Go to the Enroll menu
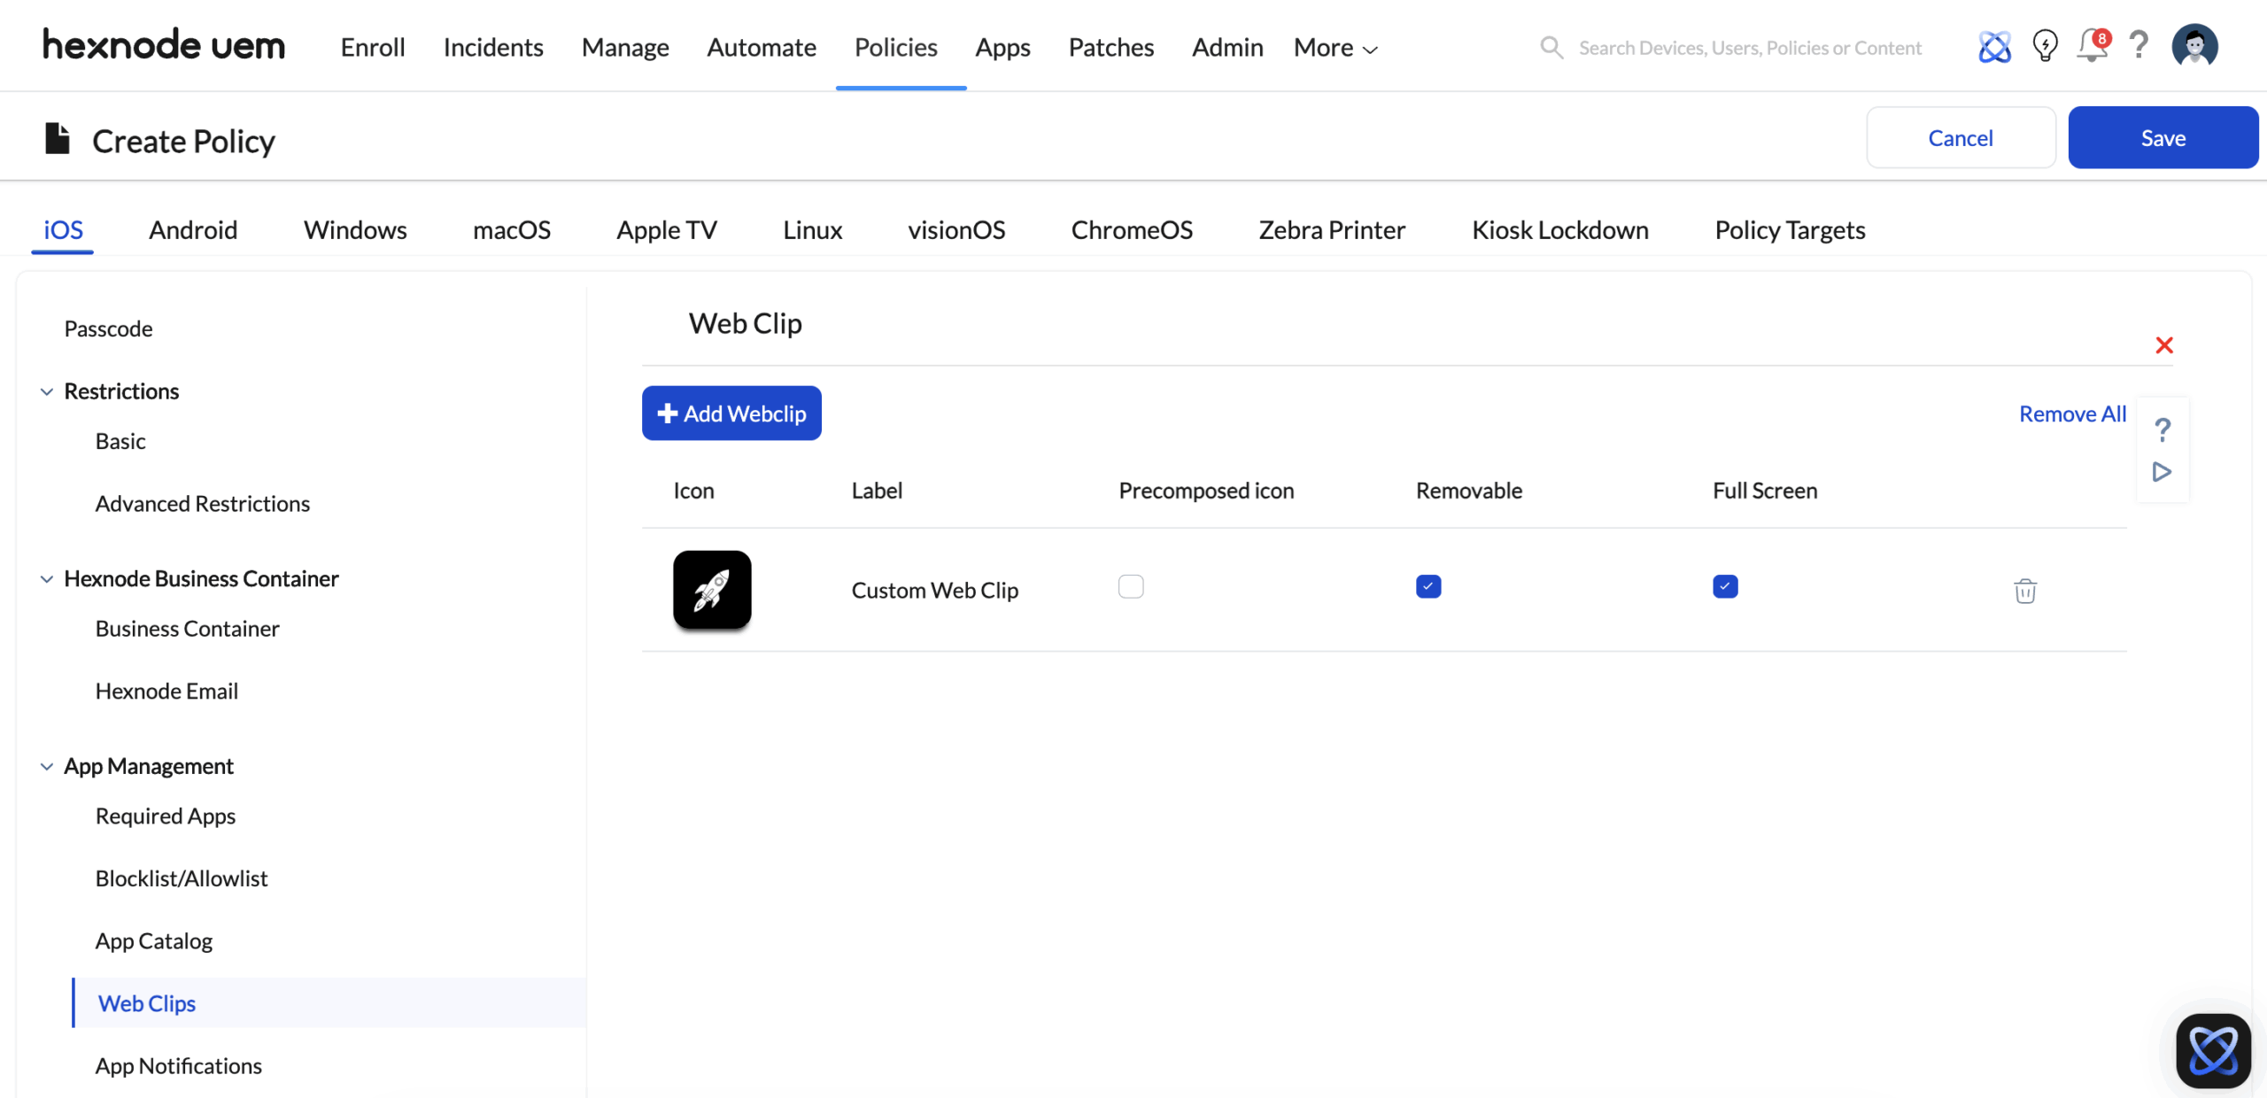This screenshot has height=1098, width=2267. click(x=373, y=47)
